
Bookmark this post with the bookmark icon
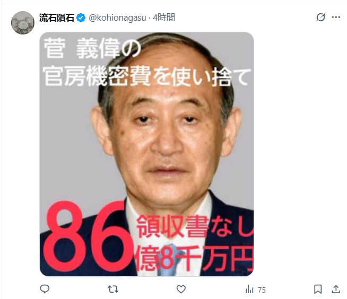tap(318, 289)
